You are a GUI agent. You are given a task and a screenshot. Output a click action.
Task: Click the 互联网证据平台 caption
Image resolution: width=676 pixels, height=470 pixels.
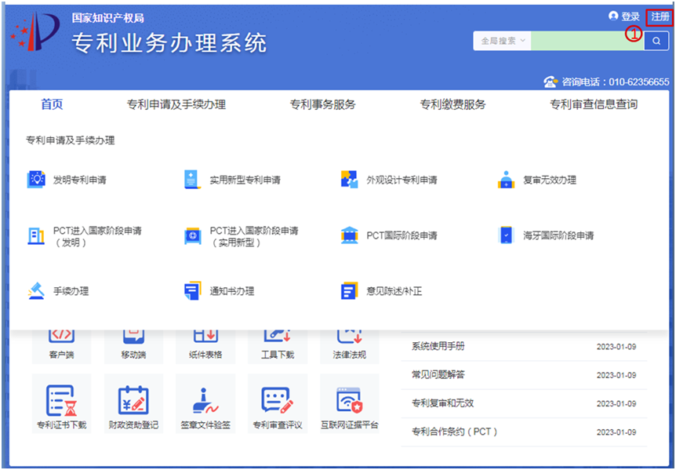pyautogui.click(x=349, y=425)
